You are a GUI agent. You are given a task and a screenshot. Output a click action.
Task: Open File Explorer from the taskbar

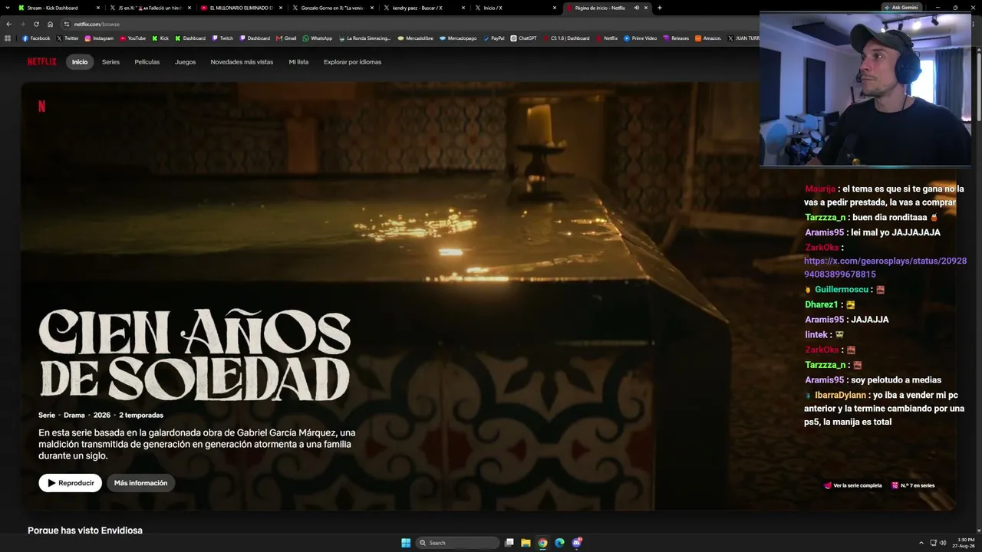(x=526, y=543)
